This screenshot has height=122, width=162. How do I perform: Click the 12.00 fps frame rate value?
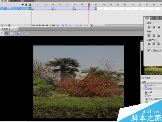coord(78,25)
